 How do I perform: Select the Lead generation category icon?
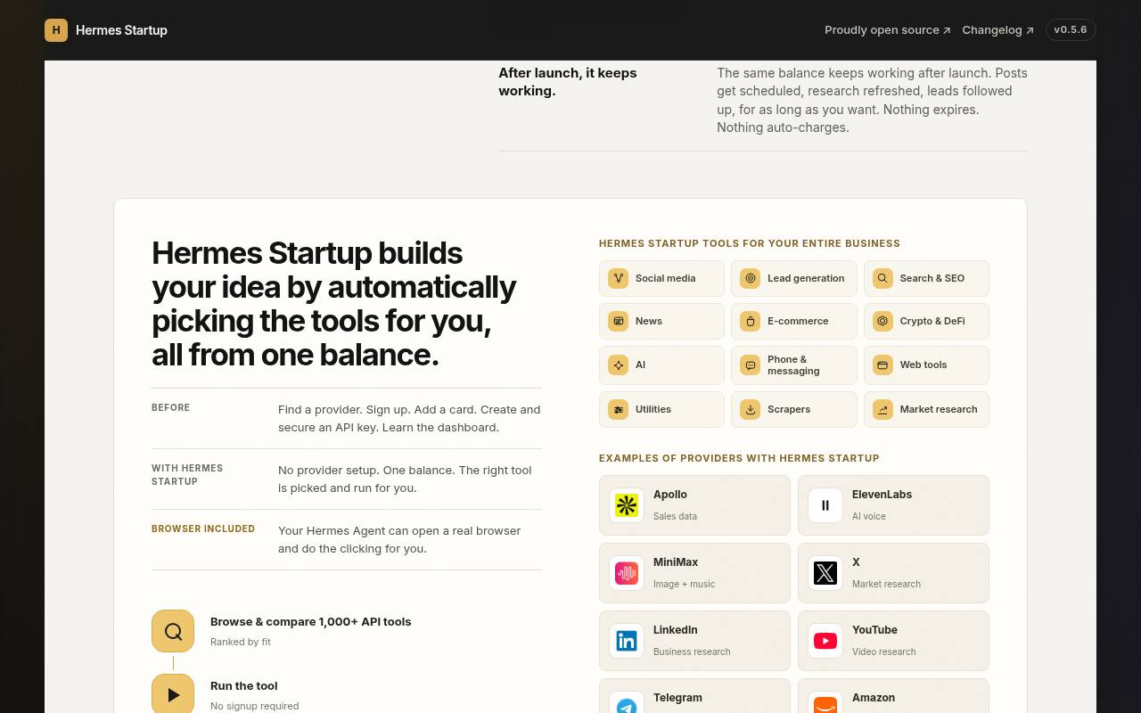tap(751, 278)
